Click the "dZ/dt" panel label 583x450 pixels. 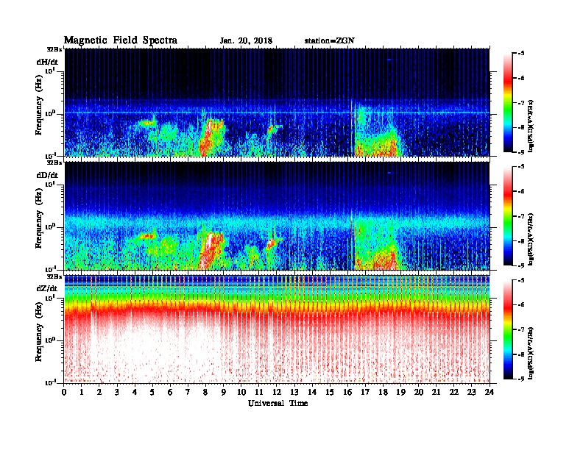coord(47,288)
